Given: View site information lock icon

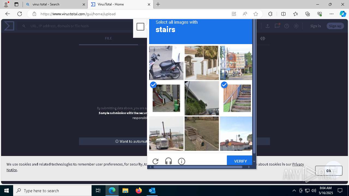Looking at the screenshot, I should tap(34, 14).
